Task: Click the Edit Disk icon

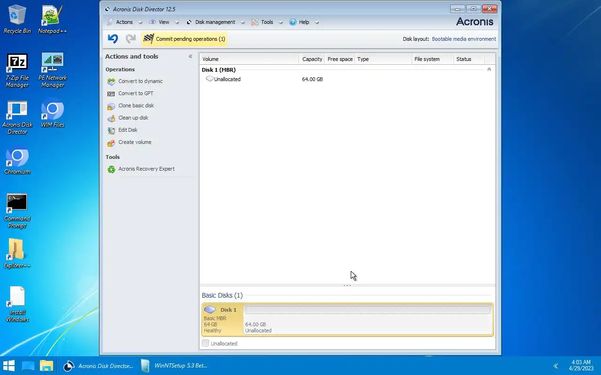Action: click(111, 130)
